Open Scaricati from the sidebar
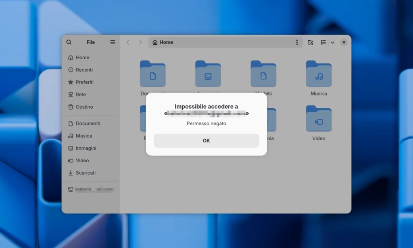This screenshot has height=248, width=413. (x=85, y=173)
